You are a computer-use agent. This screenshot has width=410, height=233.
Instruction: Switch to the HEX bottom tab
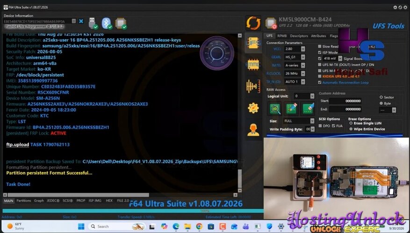[x=109, y=200]
